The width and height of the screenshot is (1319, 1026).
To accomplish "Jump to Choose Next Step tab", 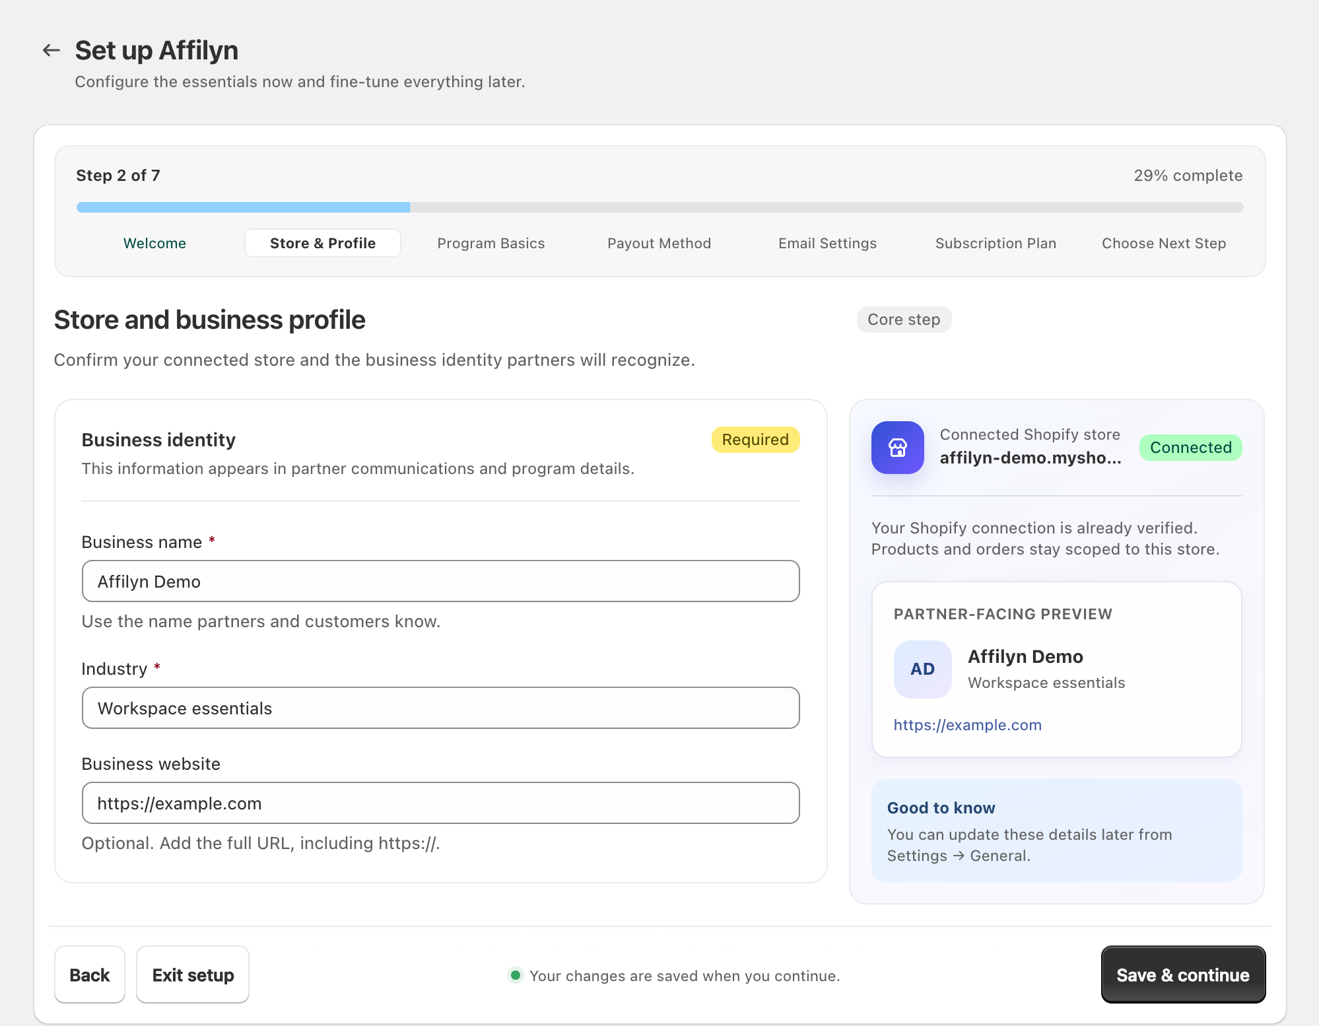I will click(1164, 243).
